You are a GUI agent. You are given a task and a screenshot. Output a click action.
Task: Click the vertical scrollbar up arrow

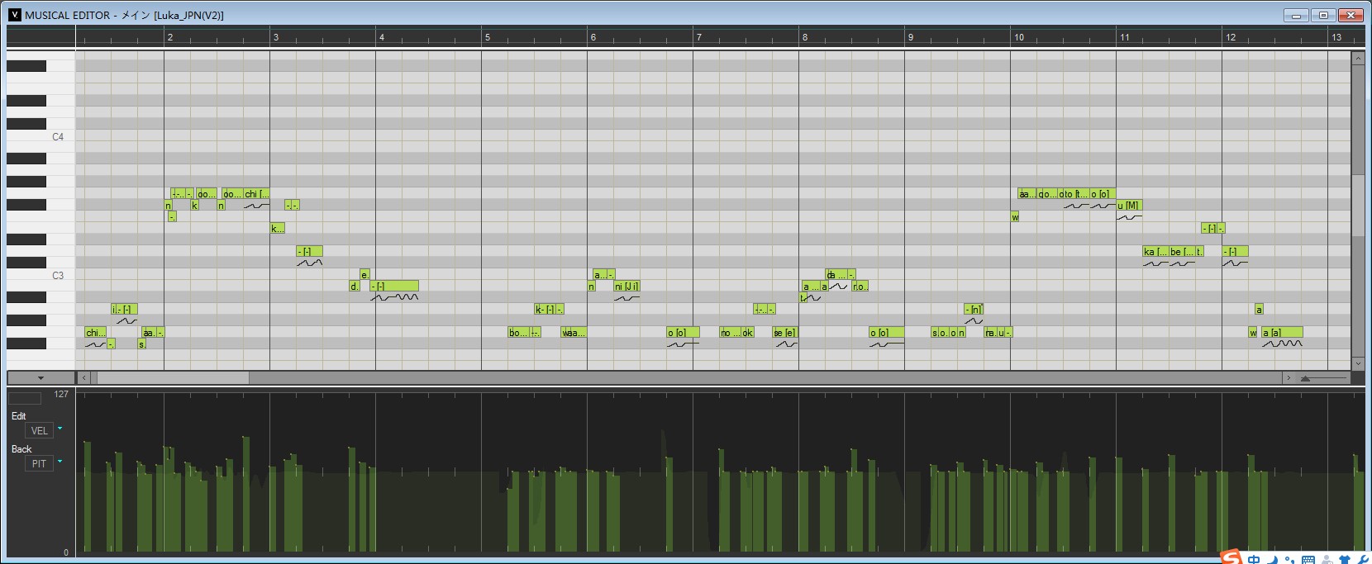[1357, 59]
